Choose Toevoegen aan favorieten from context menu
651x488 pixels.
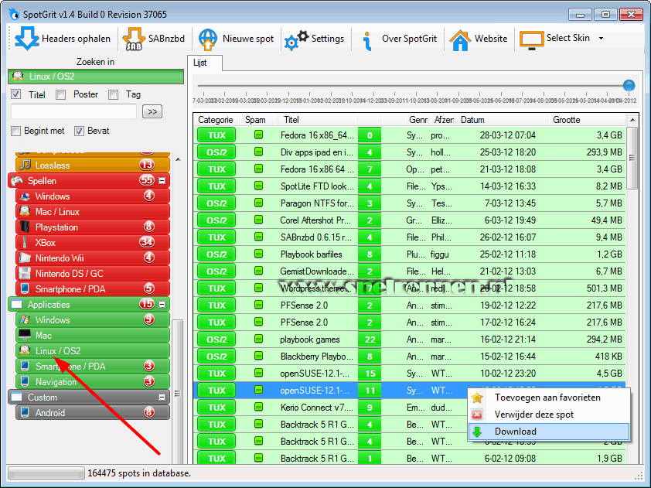[548, 398]
